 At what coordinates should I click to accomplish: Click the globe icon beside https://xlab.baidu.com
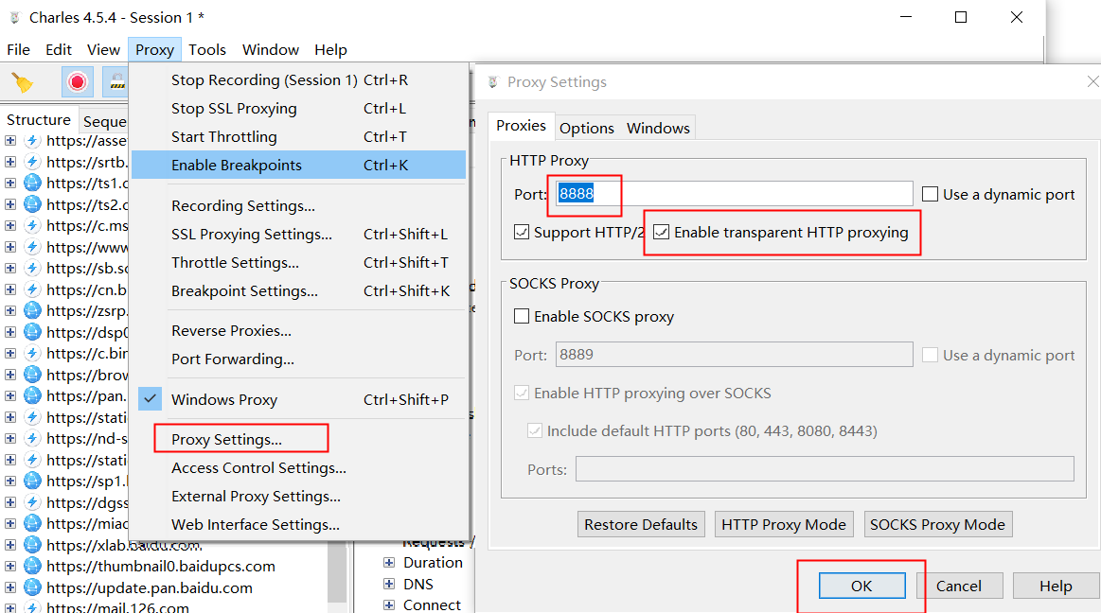[32, 544]
